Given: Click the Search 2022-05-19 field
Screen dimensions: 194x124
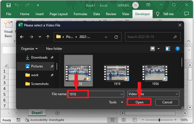Looking at the screenshot, I should pos(153,37).
